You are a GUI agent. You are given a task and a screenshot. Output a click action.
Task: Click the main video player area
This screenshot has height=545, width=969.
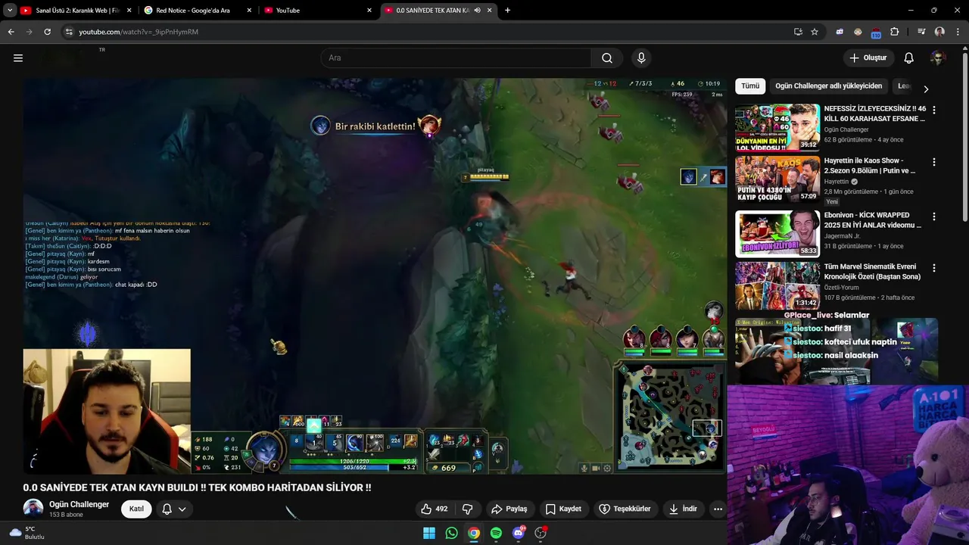(375, 276)
